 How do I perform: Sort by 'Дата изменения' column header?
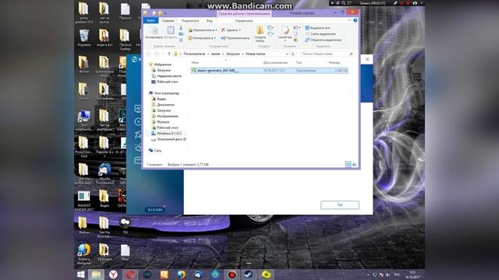[275, 62]
